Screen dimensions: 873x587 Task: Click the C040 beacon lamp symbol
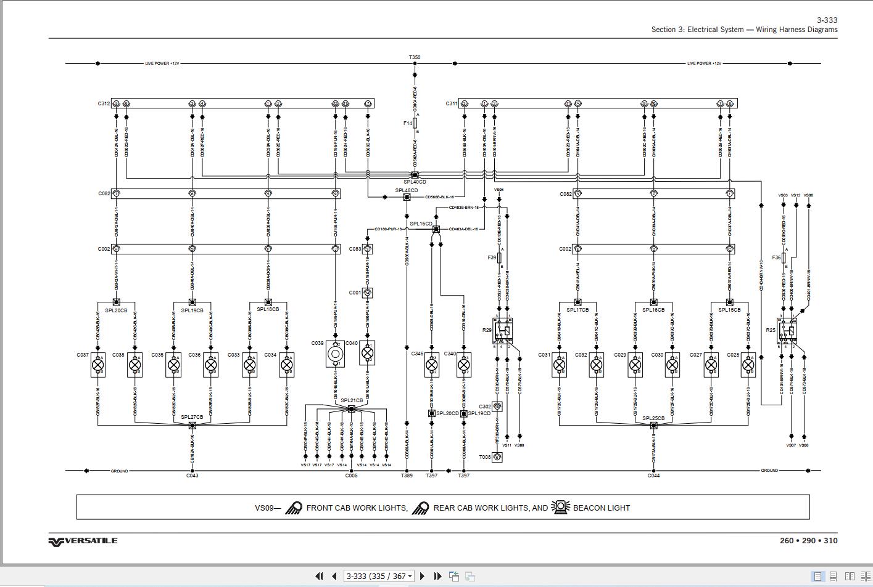point(367,353)
